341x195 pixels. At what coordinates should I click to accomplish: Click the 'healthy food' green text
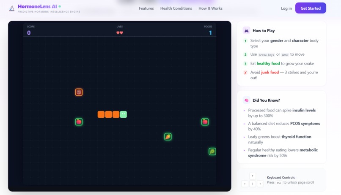point(268,63)
